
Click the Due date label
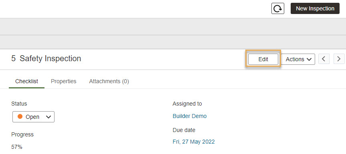click(184, 130)
